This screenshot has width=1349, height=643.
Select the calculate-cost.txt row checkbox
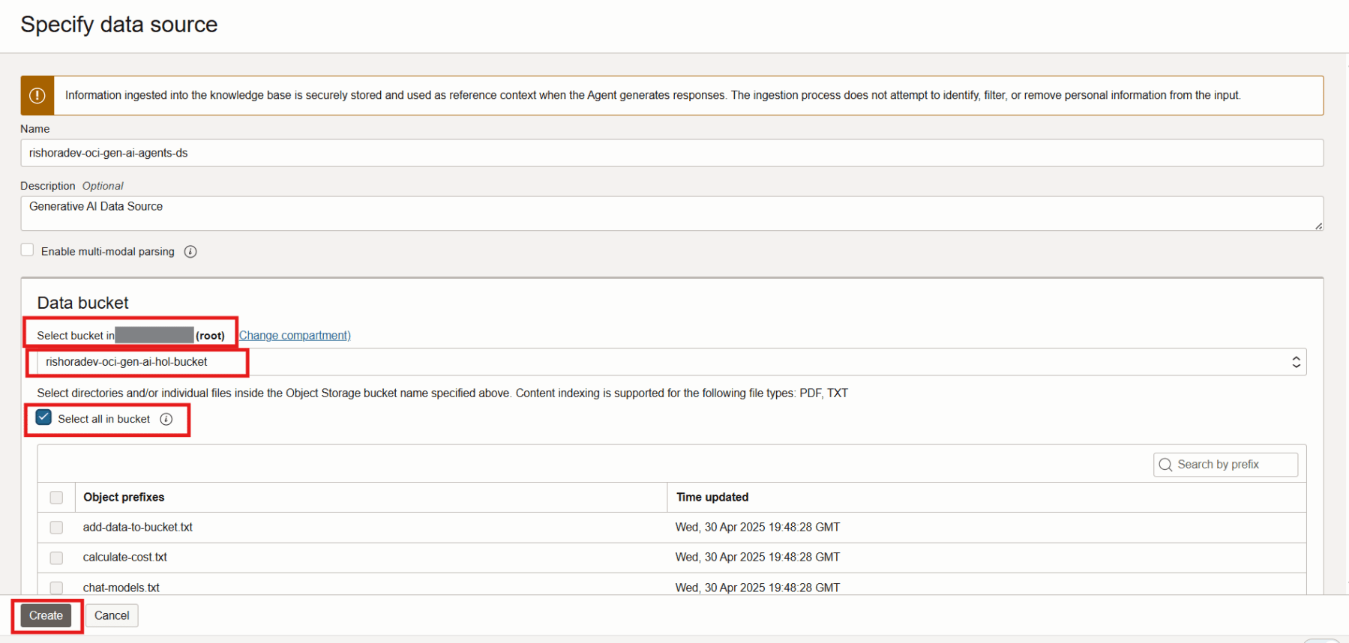pos(56,558)
